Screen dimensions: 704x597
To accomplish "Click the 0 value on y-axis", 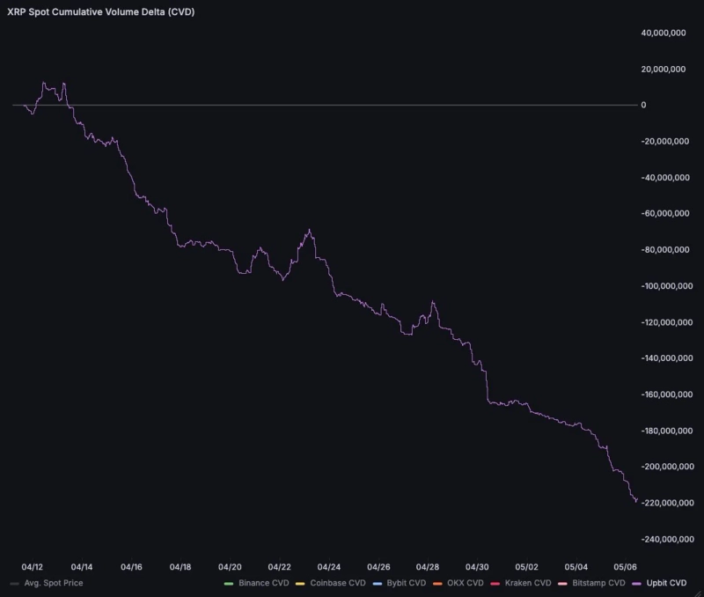I will (643, 105).
